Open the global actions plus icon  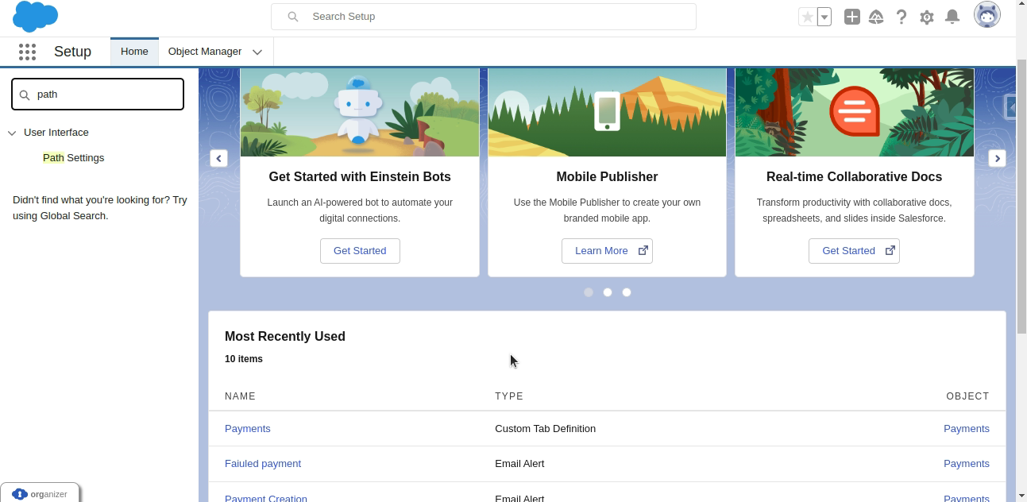[x=851, y=17]
